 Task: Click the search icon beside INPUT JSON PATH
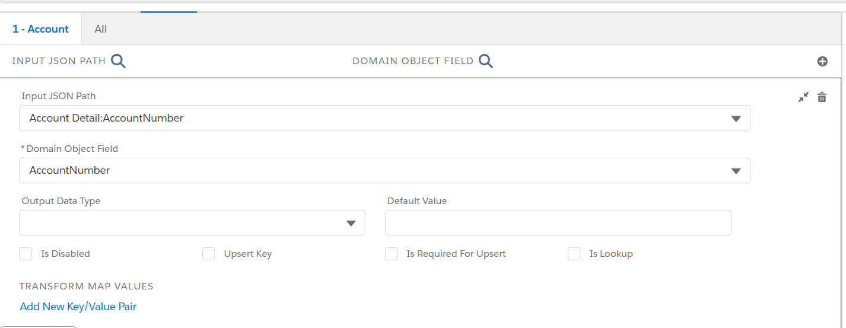119,61
